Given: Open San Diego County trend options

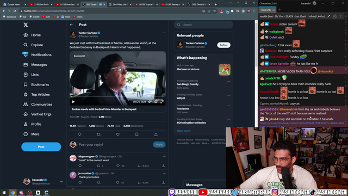Looking at the screenshot, I should 228,81.
